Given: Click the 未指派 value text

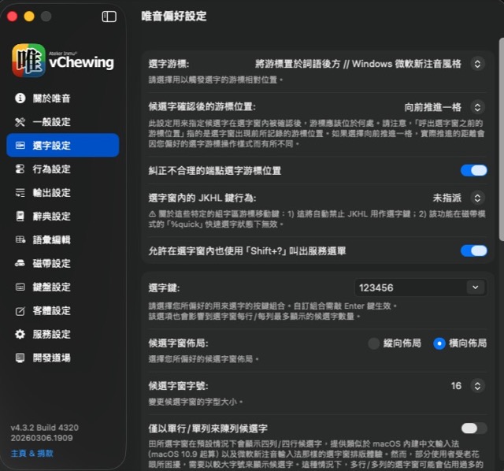Looking at the screenshot, I should tap(447, 198).
